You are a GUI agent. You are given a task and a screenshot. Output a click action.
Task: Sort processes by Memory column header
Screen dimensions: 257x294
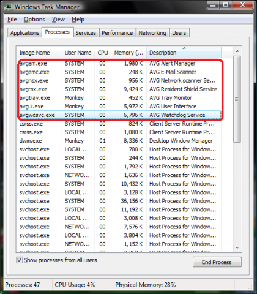128,53
